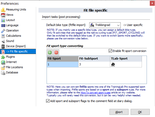Click the Database icon in the sidebar
This screenshot has width=155, height=117.
3,73
